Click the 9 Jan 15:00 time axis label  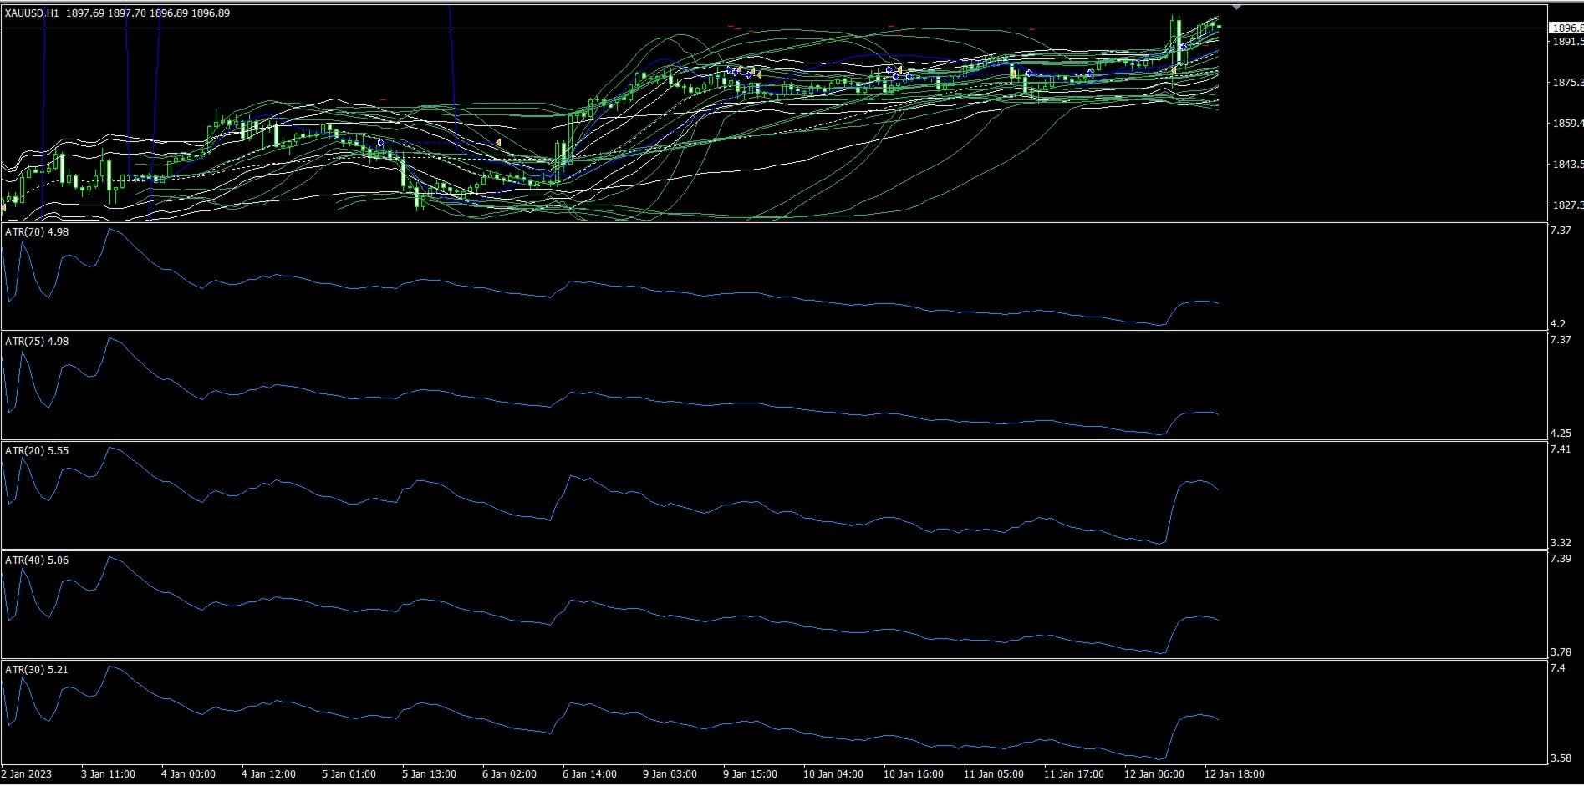click(750, 774)
